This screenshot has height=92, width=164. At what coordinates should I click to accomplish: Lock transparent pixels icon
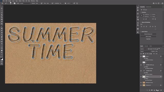(143, 54)
